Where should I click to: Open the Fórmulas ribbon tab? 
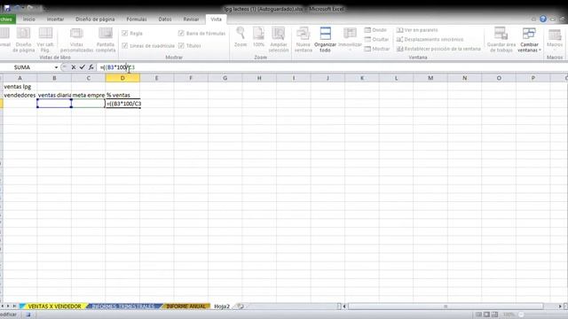(137, 19)
